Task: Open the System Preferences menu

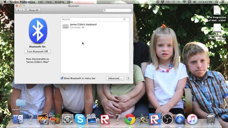Action: (x=22, y=2)
